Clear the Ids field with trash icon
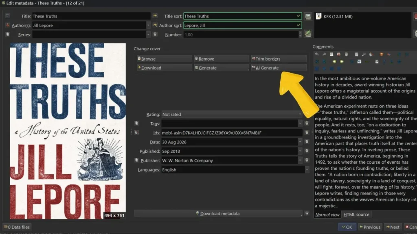The height and width of the screenshot is (234, 417). point(307,132)
